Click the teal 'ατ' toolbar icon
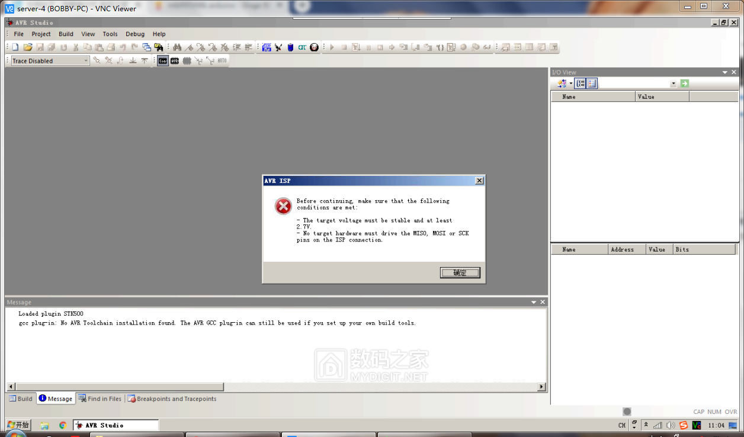Image resolution: width=744 pixels, height=437 pixels. 302,47
